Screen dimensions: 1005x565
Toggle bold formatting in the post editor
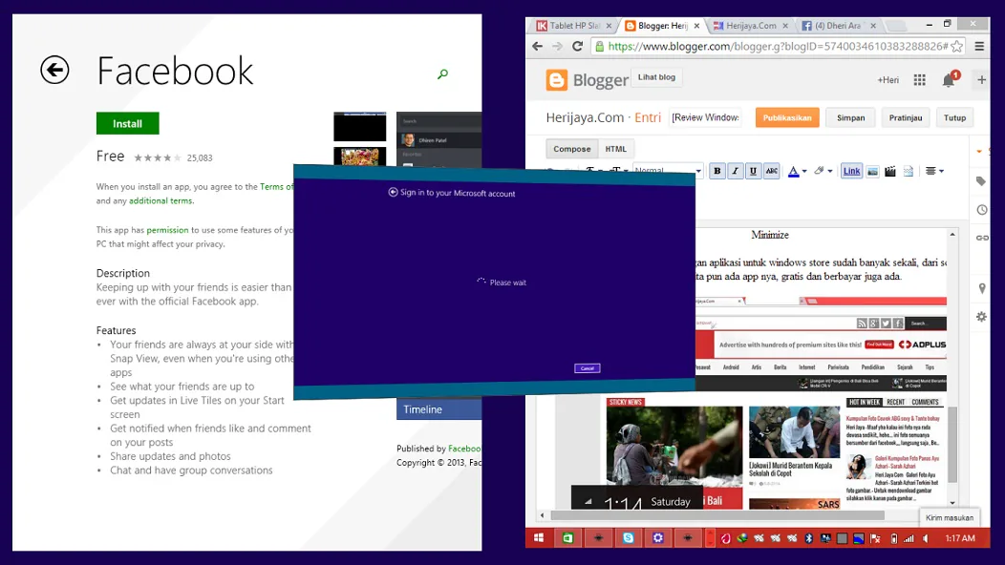[717, 171]
